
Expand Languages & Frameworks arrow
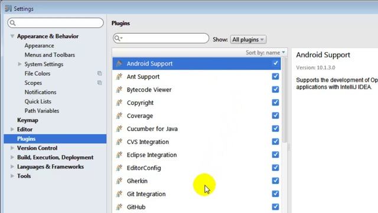tap(12, 167)
